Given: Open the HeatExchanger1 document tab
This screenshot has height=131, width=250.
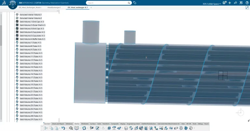Looking at the screenshot, I should point(54,7).
